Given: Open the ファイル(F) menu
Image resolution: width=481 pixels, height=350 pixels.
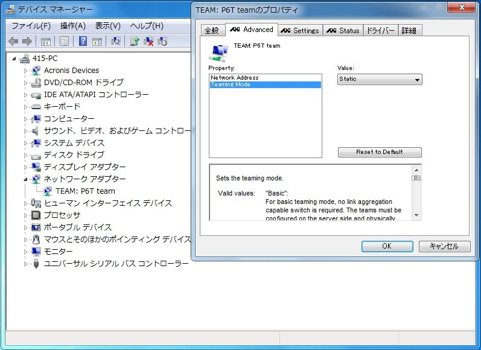Looking at the screenshot, I should pyautogui.click(x=31, y=26).
